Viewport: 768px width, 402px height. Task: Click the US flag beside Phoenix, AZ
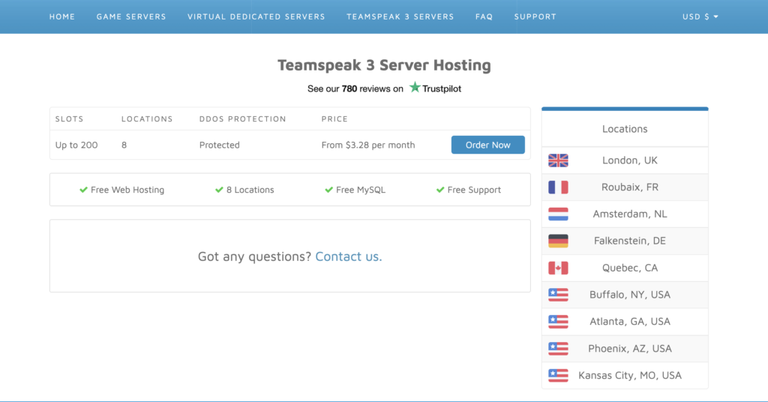point(558,349)
